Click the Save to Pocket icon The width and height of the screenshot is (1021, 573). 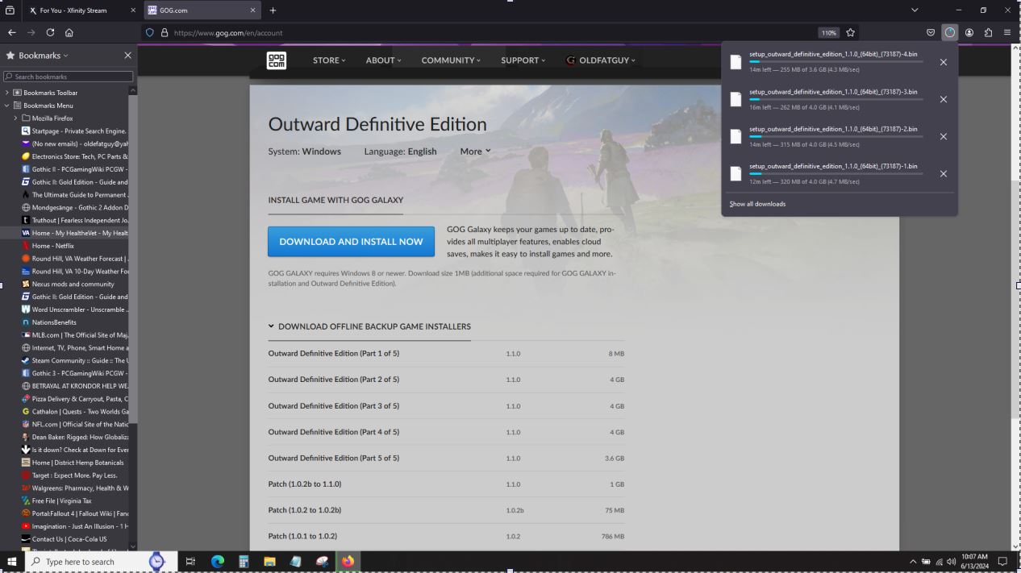931,33
